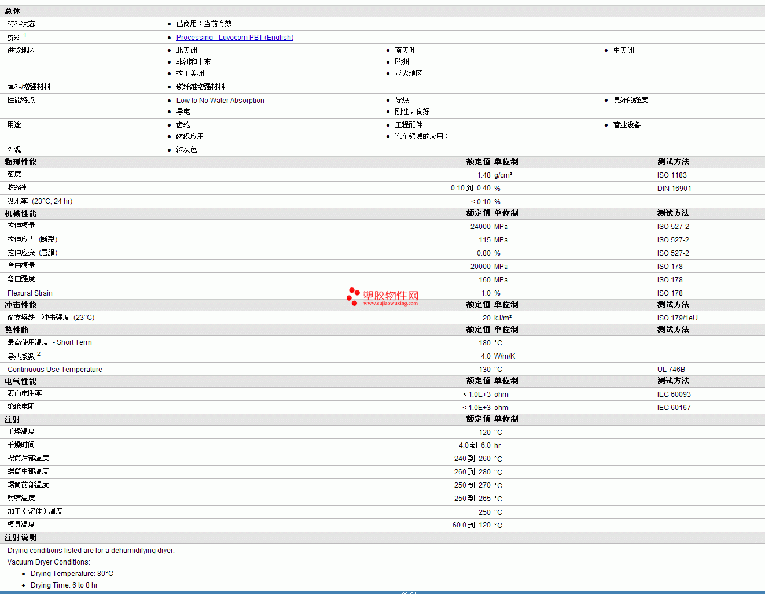Select the 碳纤维增强材料 filler text
This screenshot has width=765, height=594.
(x=200, y=87)
